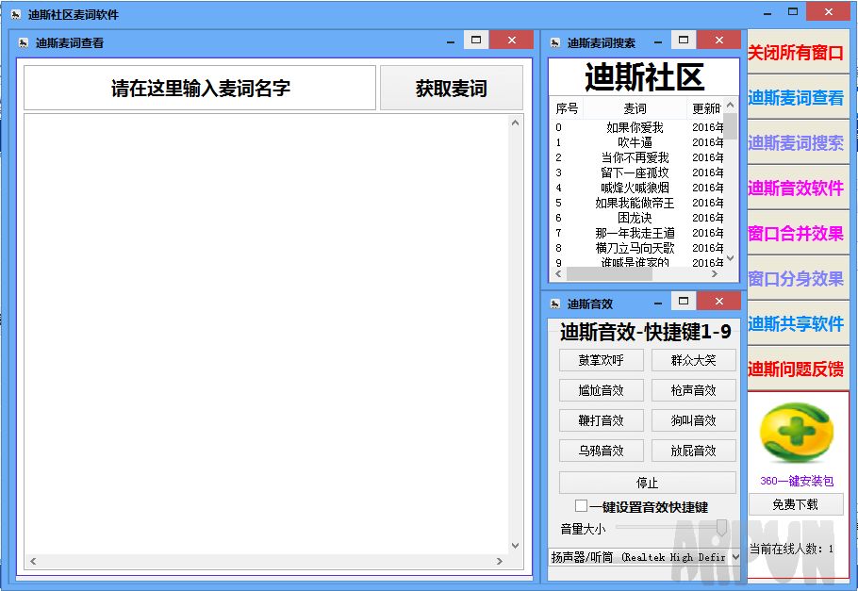Open 迪斯共享软件 from the sidebar
This screenshot has height=591, width=858.
(798, 324)
